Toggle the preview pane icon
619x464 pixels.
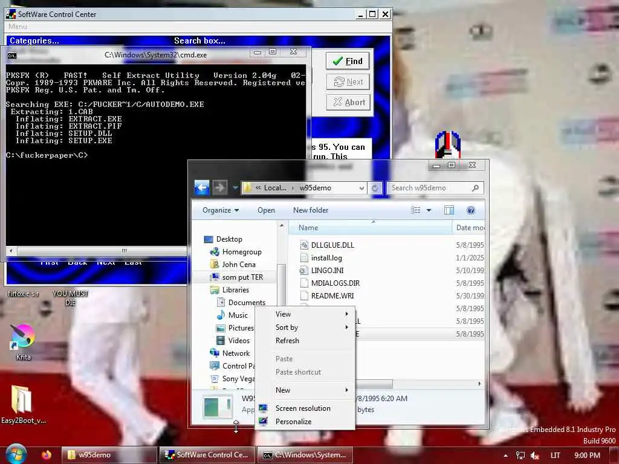(449, 210)
